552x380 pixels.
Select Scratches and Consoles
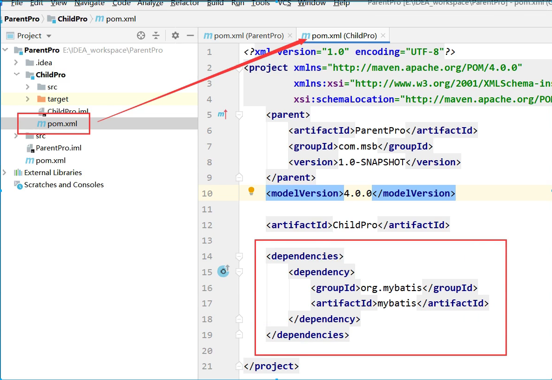(64, 184)
